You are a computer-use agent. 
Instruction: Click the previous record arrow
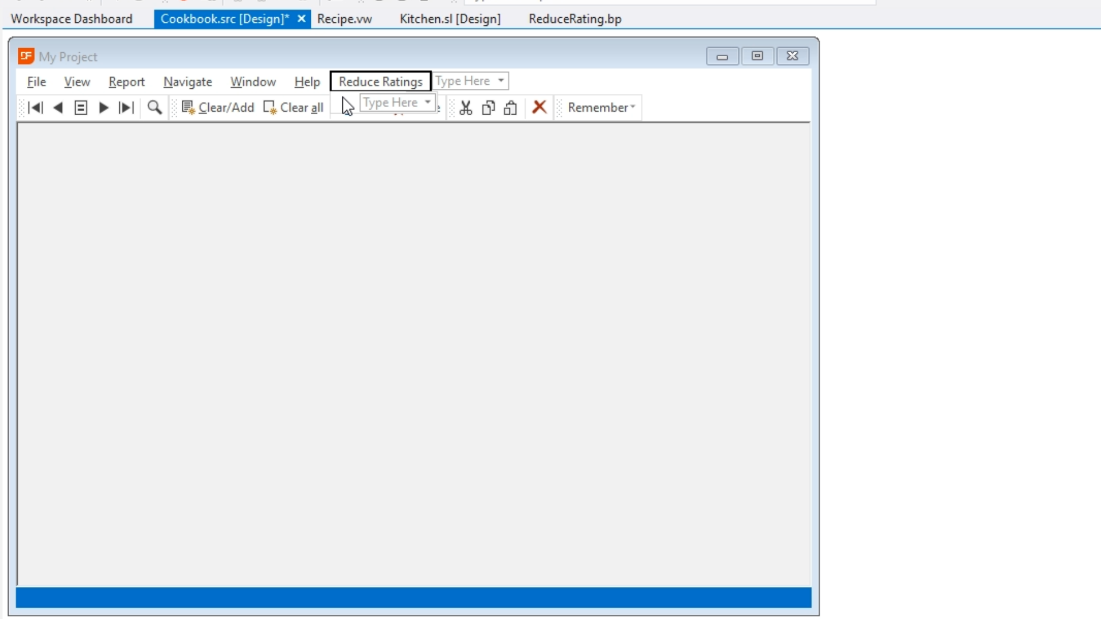(58, 108)
